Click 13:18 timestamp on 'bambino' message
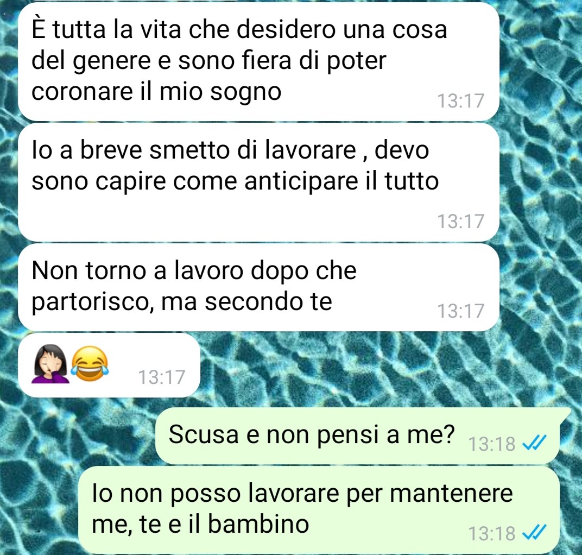Screen dimensions: 582x555 pos(492,533)
